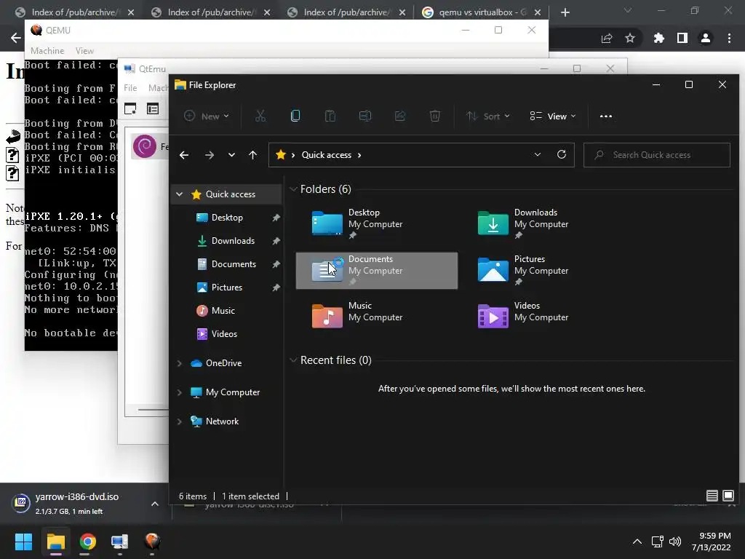The width and height of the screenshot is (745, 559).
Task: Open the Start menu
Action: 23,542
